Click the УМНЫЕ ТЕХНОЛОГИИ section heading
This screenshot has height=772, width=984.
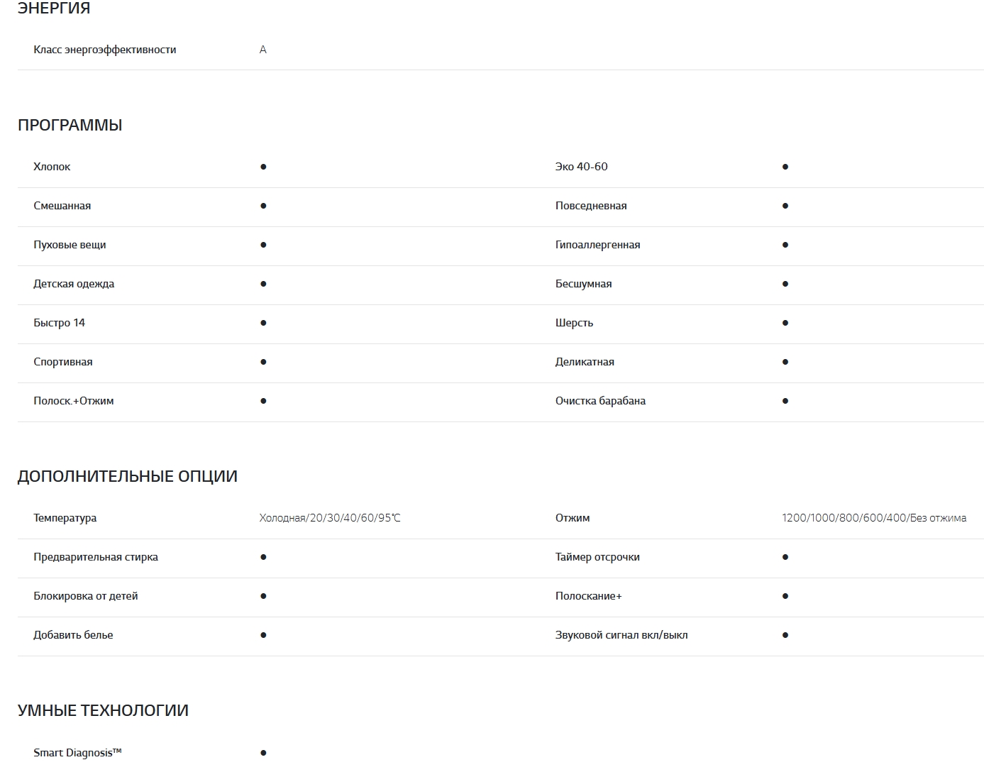coord(103,710)
